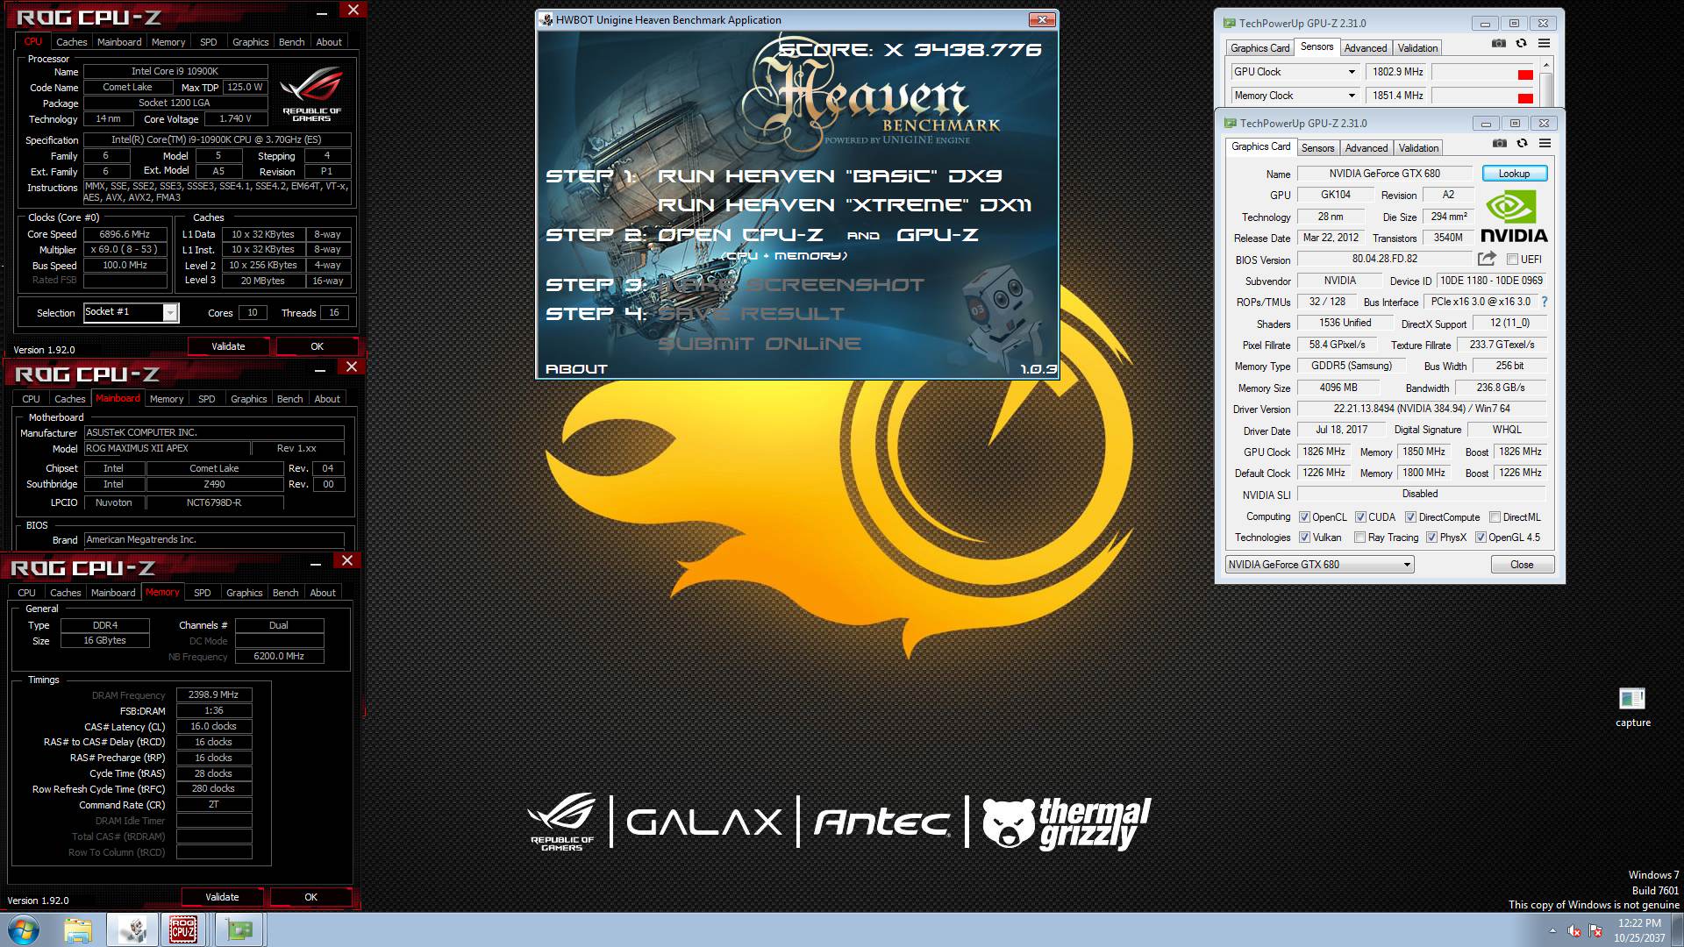Click refresh icon in Sensors GPU-Z window
Screen dimensions: 1684x947
[1521, 44]
